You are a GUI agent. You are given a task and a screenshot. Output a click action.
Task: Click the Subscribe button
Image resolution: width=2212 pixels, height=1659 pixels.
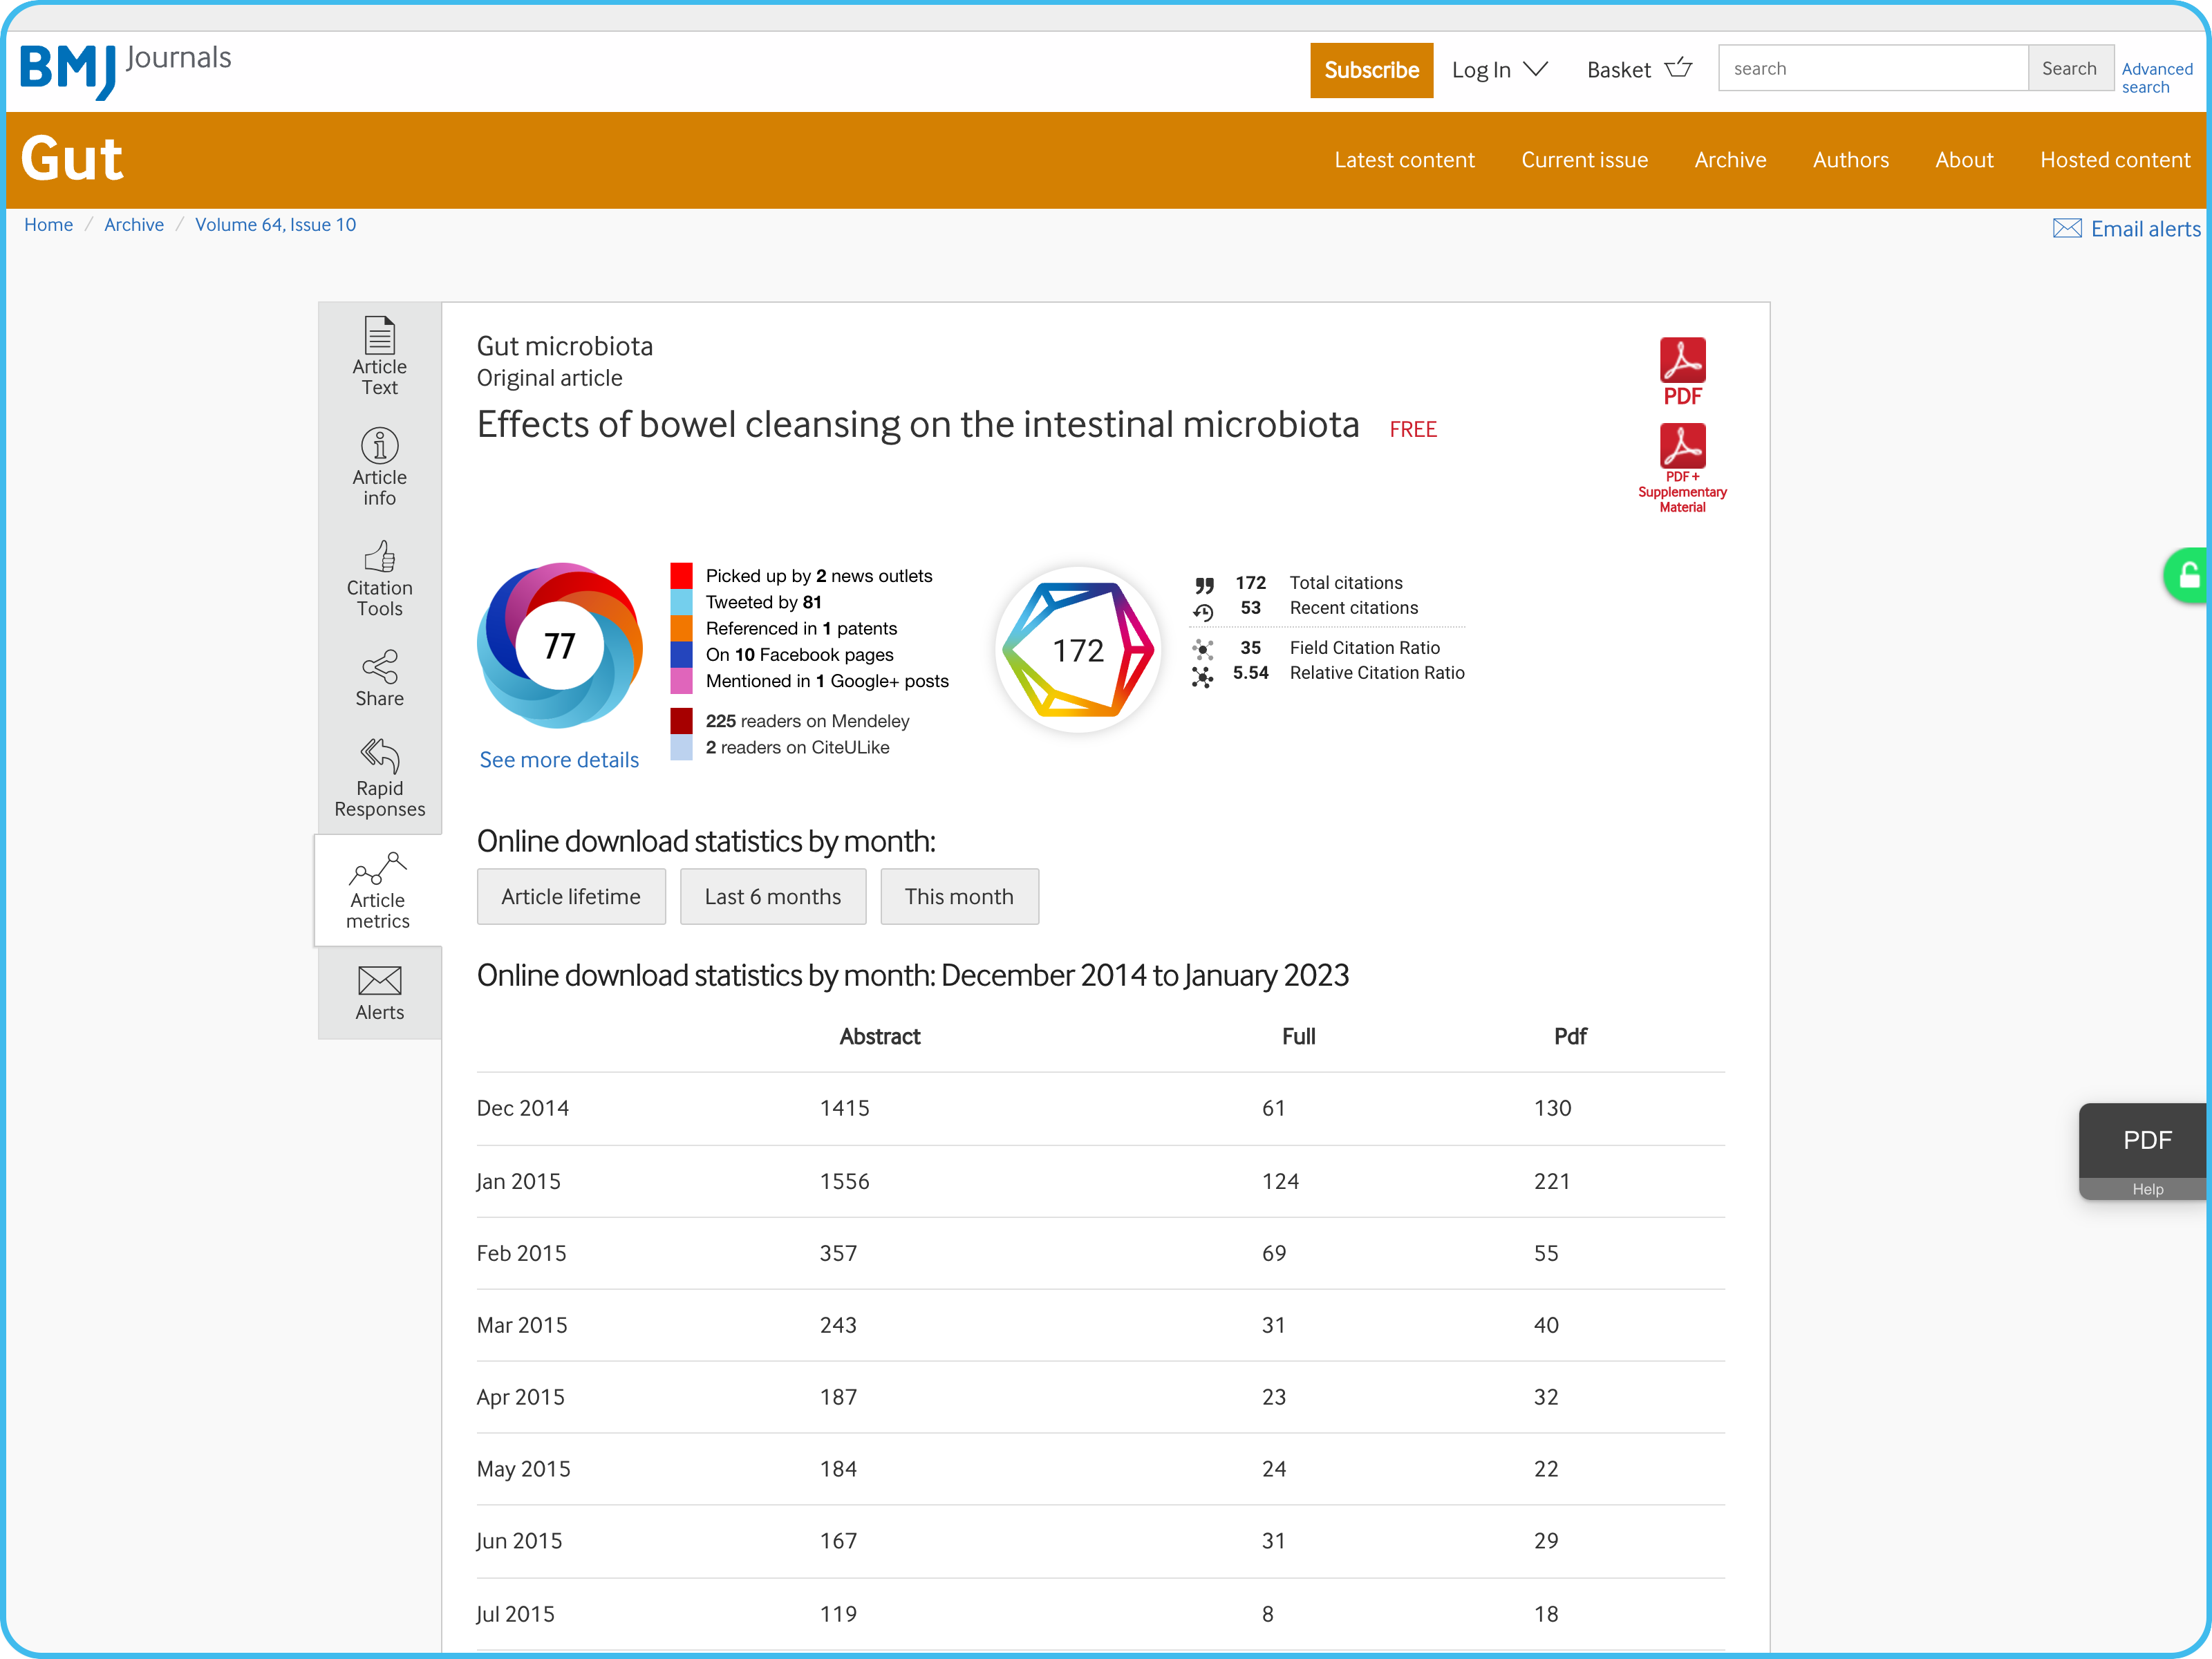1371,70
